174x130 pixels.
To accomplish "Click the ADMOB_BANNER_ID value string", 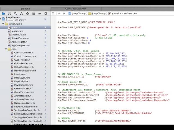I will pos(109,85).
